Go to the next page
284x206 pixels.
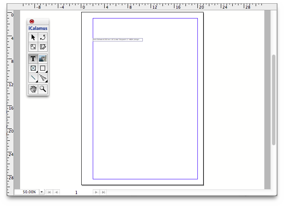(96, 192)
